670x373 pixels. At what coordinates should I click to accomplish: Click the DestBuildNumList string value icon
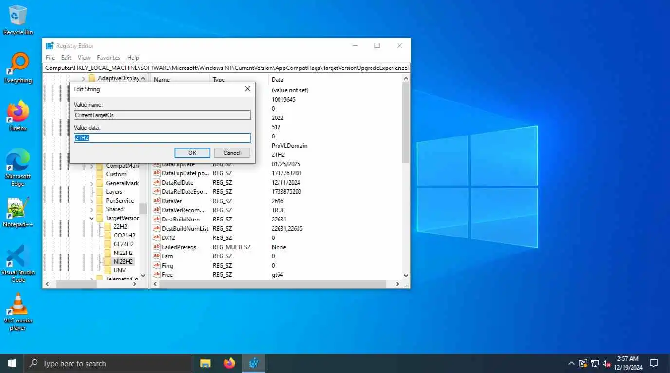click(x=157, y=228)
